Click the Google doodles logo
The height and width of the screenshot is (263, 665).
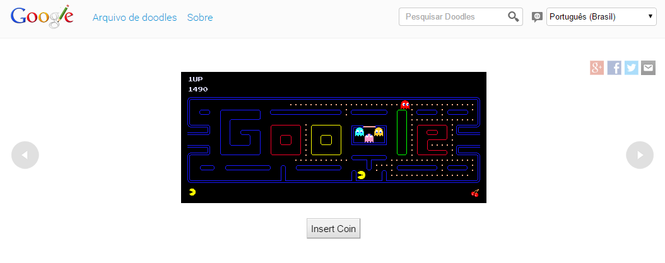(42, 17)
